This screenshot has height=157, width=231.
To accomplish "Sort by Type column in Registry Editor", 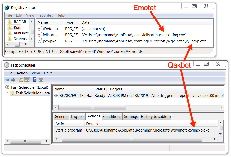I will tap(72, 22).
